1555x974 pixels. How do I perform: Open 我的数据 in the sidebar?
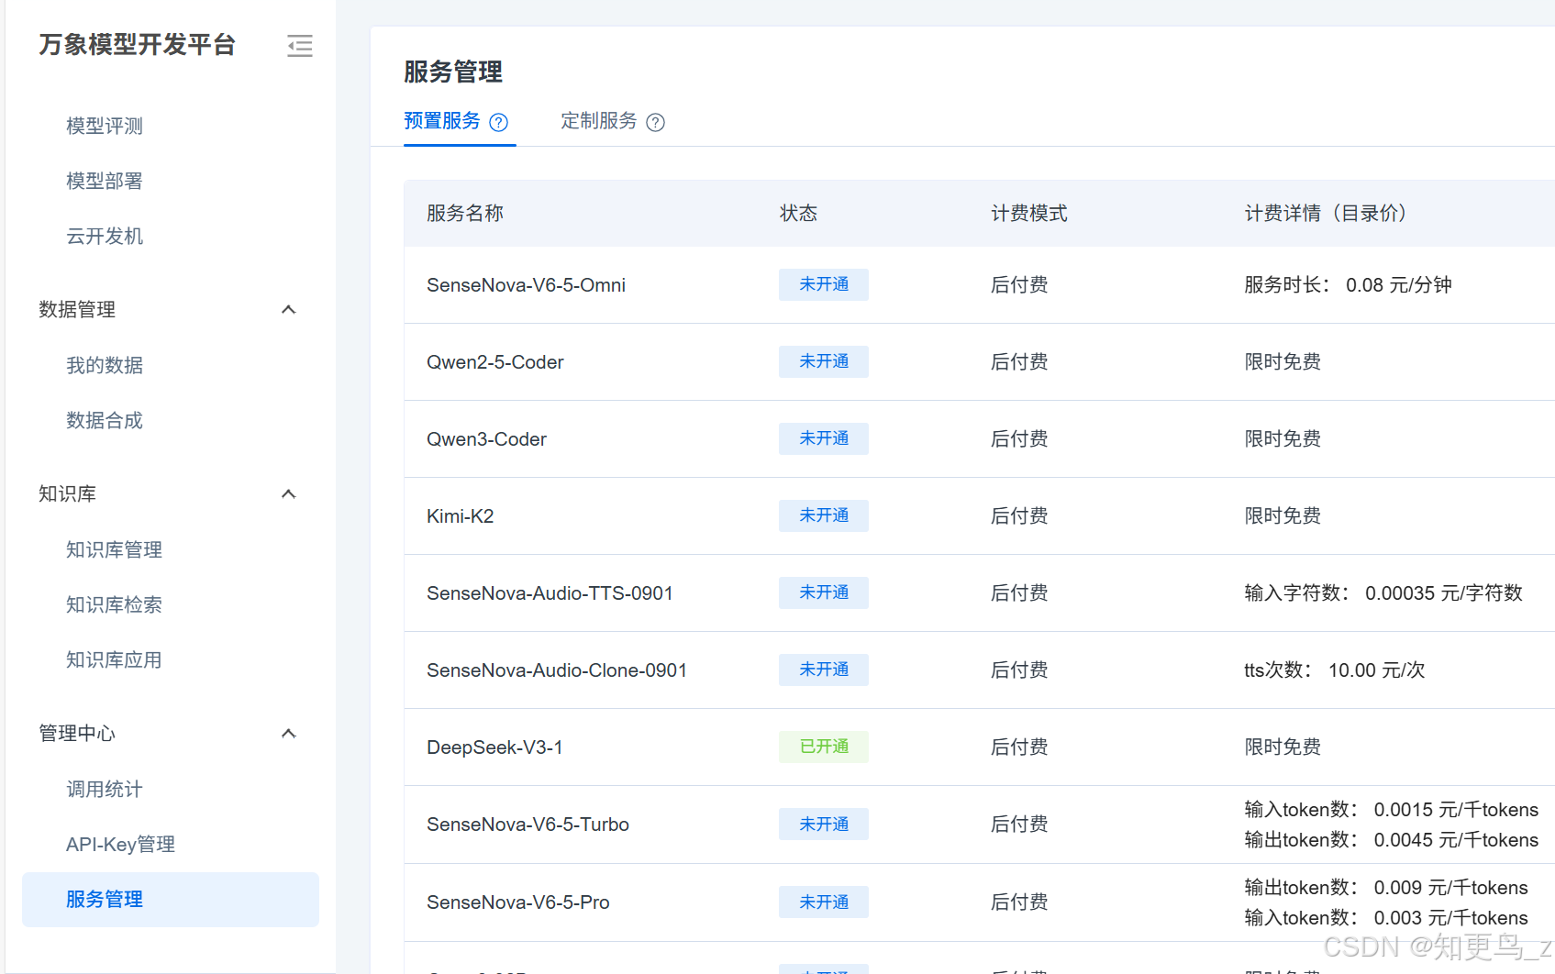click(105, 365)
